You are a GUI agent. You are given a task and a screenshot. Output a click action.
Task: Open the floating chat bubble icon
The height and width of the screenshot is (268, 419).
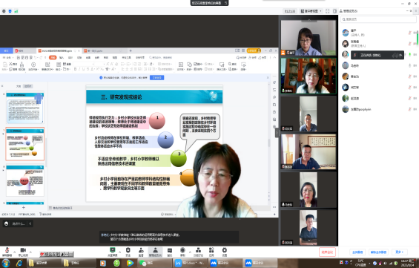[x=7, y=223]
